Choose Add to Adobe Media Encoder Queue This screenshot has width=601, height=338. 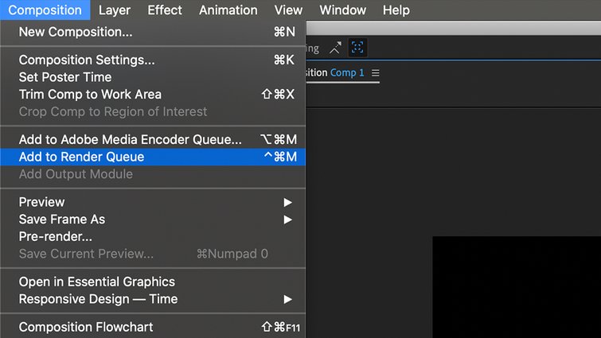click(x=153, y=140)
